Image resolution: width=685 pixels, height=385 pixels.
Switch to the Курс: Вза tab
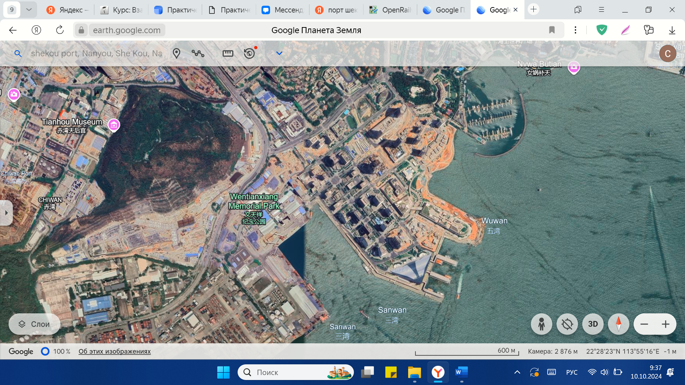[121, 10]
